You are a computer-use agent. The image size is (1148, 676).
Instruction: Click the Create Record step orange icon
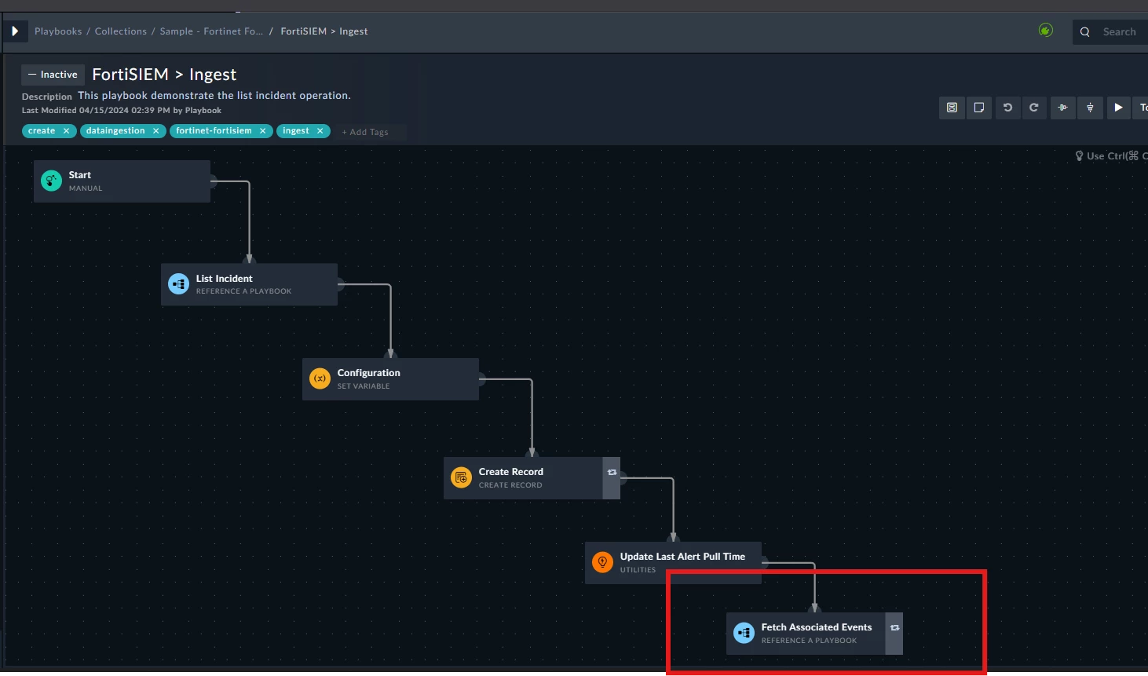pyautogui.click(x=461, y=477)
